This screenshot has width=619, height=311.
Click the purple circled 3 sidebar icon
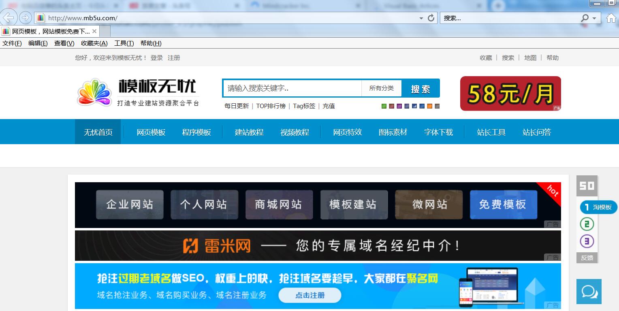pos(587,241)
